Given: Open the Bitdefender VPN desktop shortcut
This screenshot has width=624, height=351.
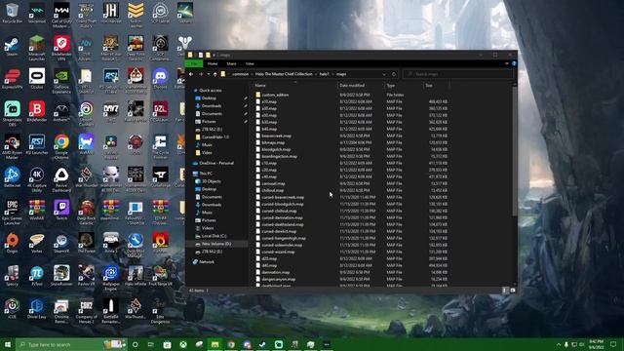Looking at the screenshot, I should click(61, 48).
